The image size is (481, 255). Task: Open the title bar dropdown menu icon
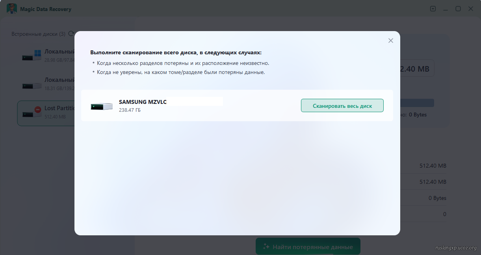click(433, 9)
